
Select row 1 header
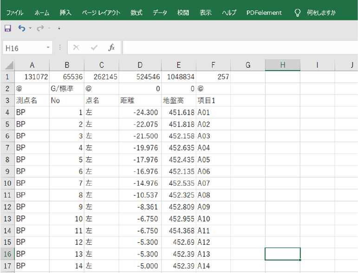[7, 77]
